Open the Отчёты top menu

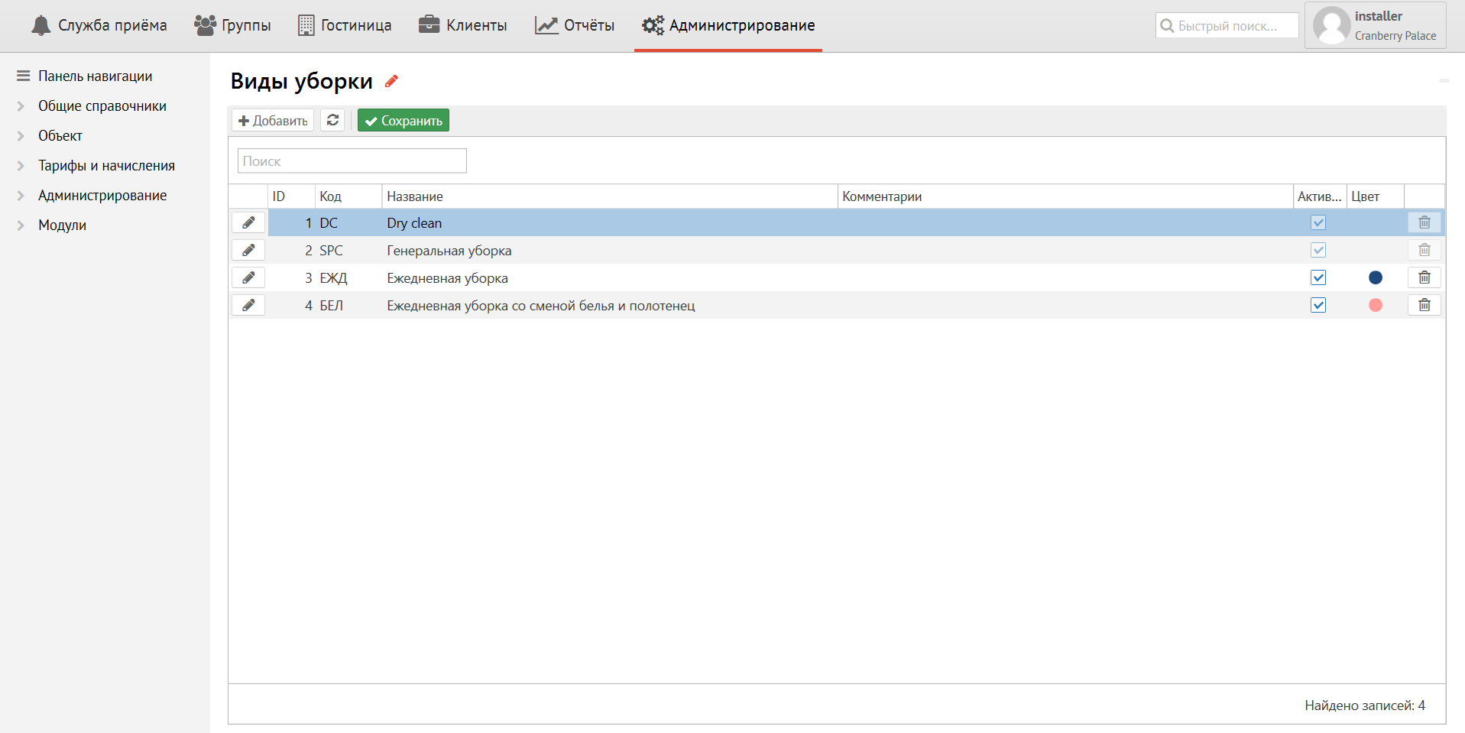click(x=575, y=25)
